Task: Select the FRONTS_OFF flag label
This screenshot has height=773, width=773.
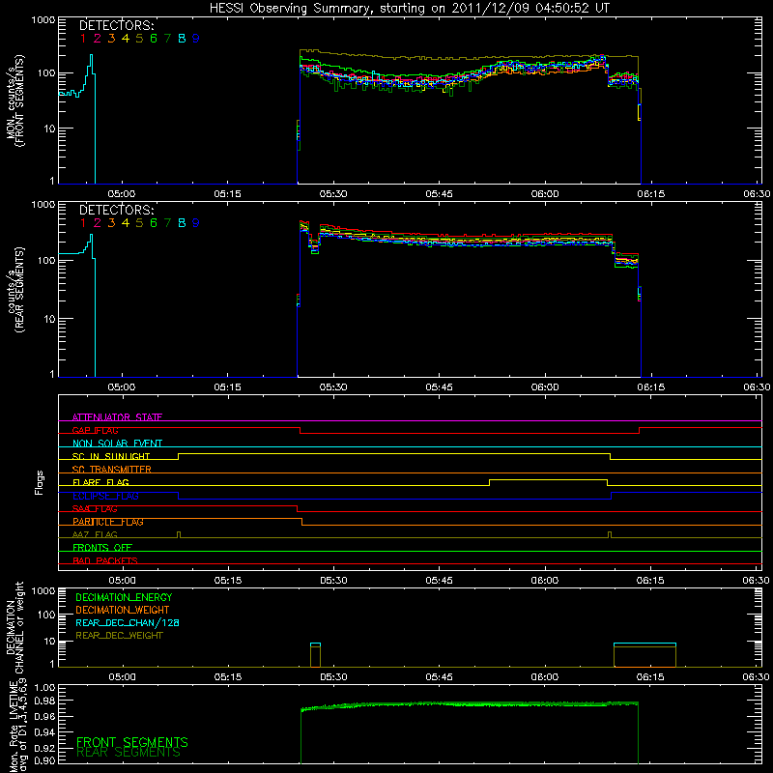Action: click(102, 548)
